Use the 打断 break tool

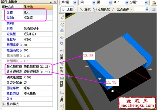point(62,83)
